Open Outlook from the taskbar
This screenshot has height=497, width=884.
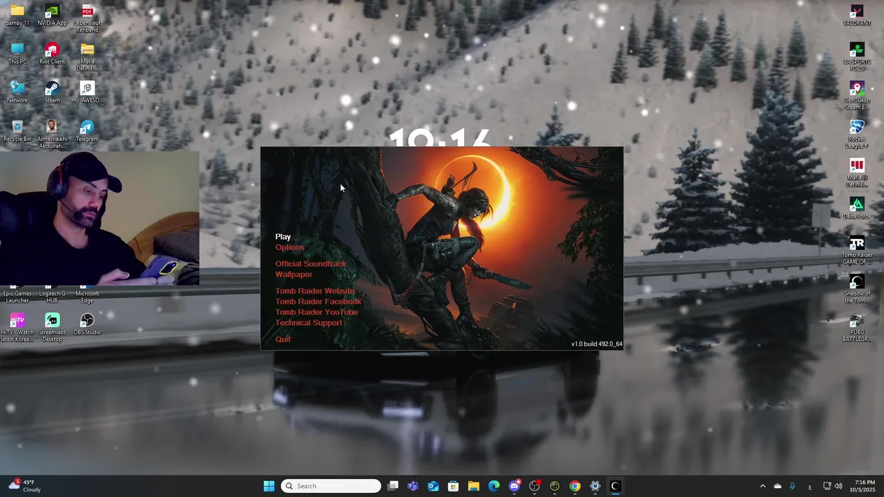tap(433, 486)
